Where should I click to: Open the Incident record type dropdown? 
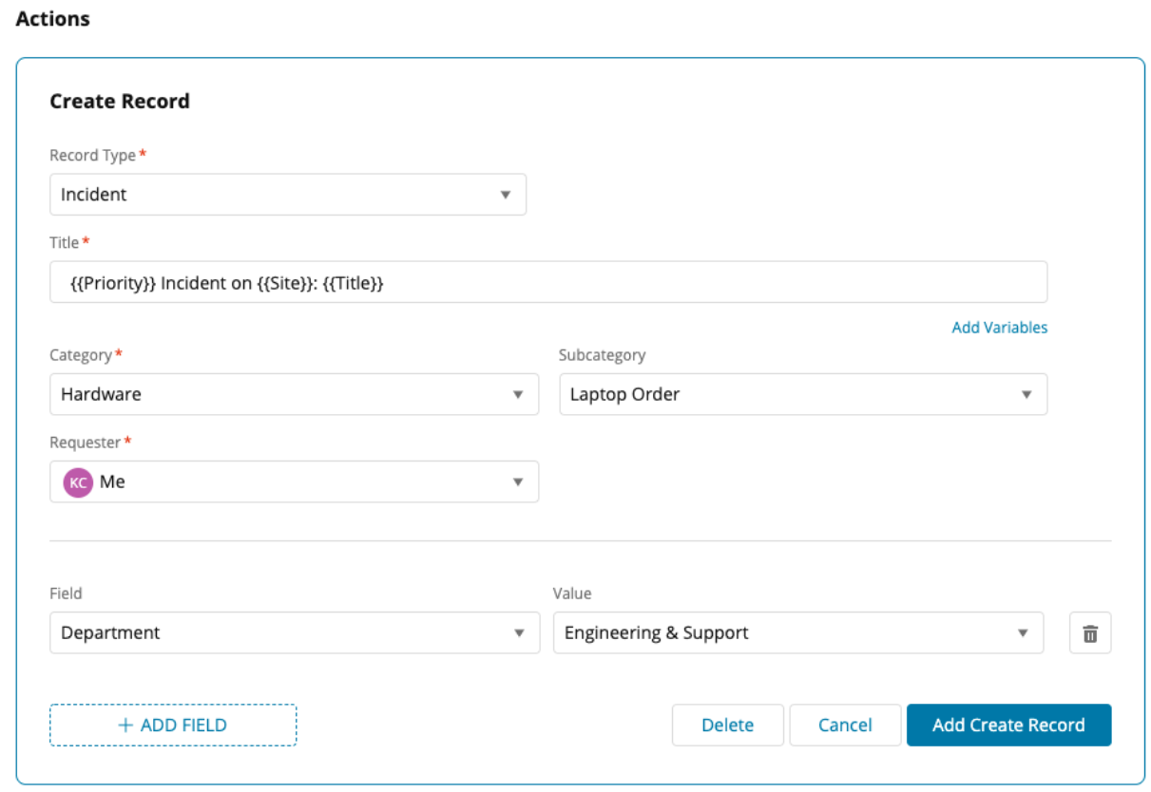[287, 195]
